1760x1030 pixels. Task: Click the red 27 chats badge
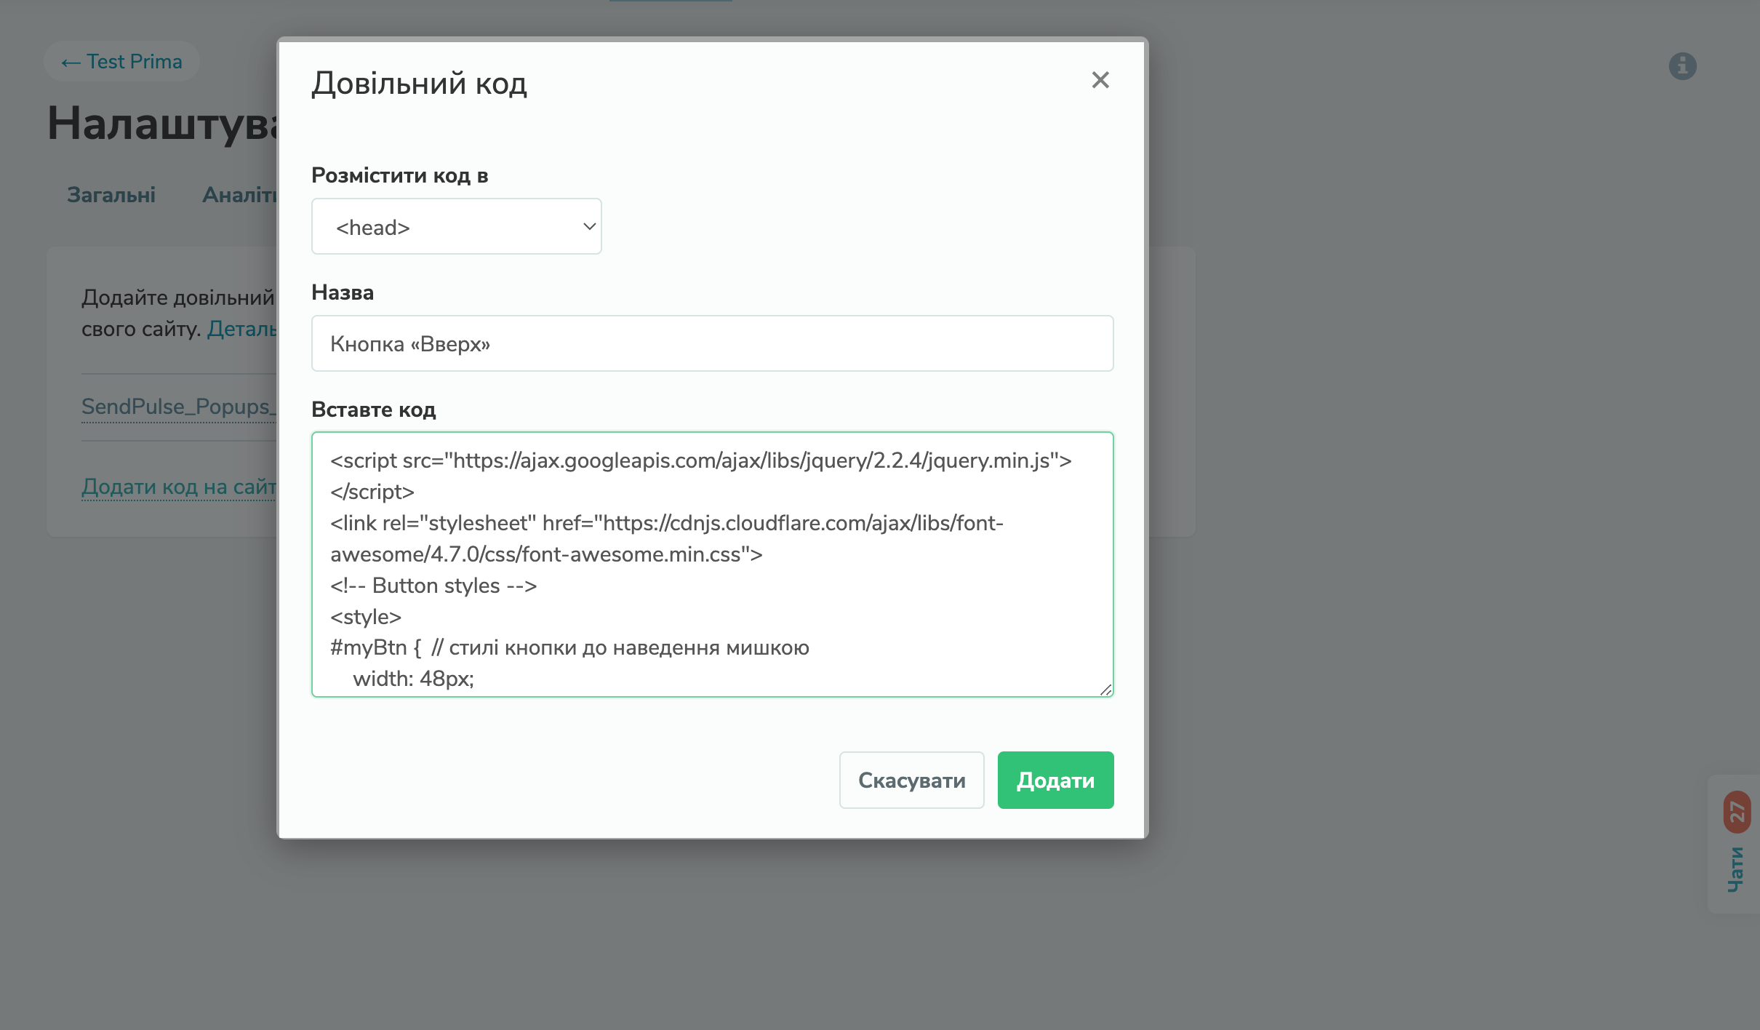(1737, 812)
